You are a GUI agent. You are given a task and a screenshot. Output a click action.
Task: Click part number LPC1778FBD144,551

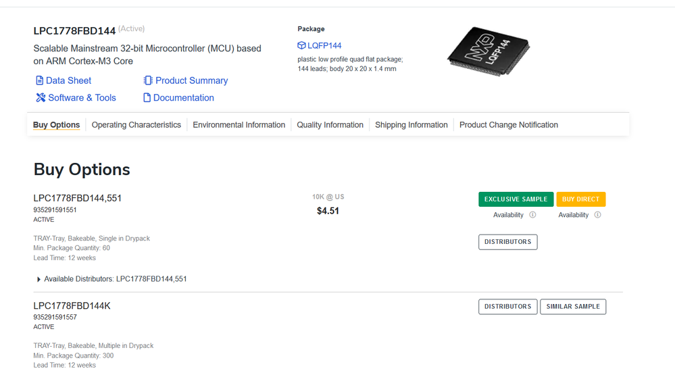[x=78, y=198]
